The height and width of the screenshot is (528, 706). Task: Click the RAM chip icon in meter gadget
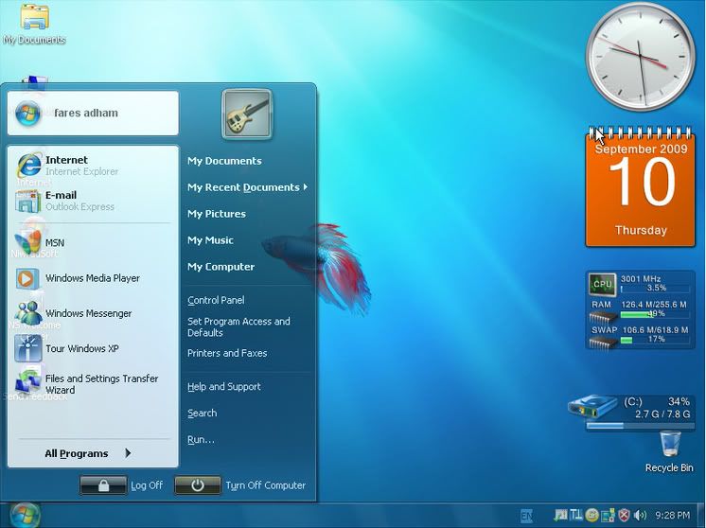point(604,317)
